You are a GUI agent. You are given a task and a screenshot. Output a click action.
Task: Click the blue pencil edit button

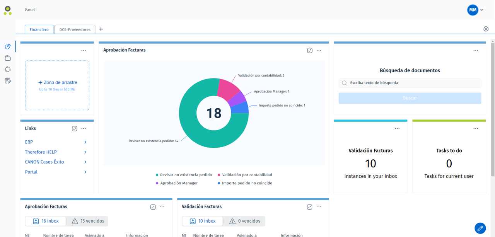coord(480,228)
